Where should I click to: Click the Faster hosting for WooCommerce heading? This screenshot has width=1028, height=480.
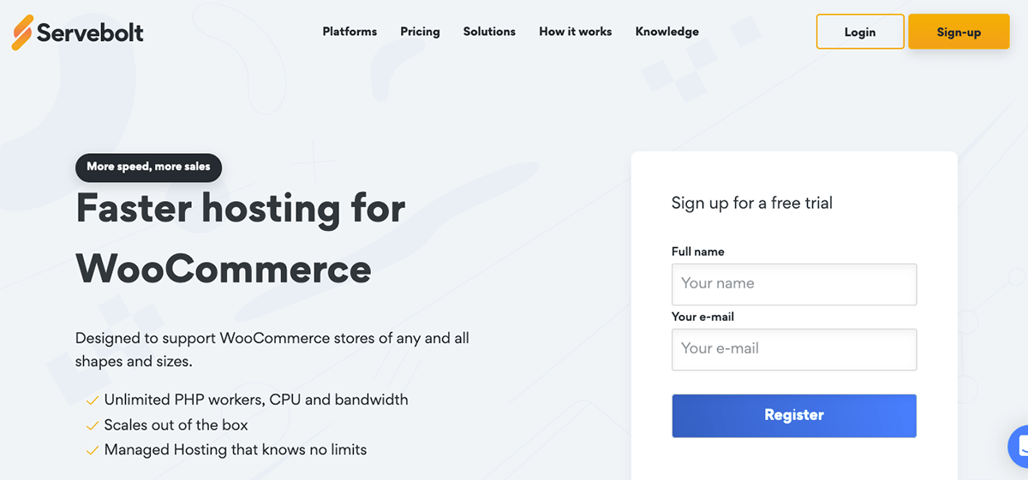[x=240, y=239]
